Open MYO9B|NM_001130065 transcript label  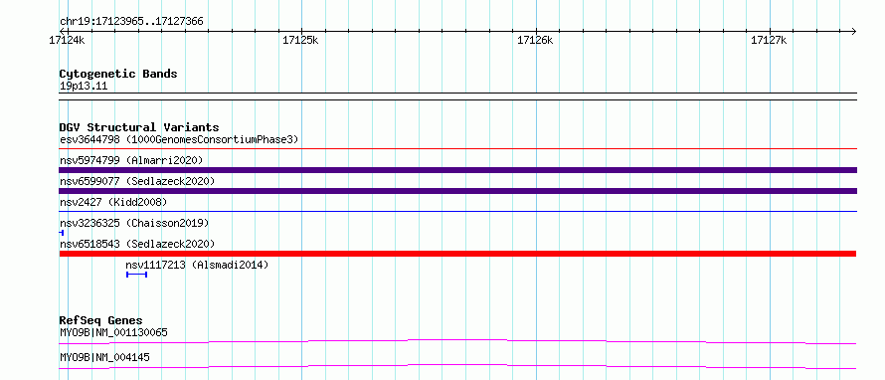pos(113,332)
